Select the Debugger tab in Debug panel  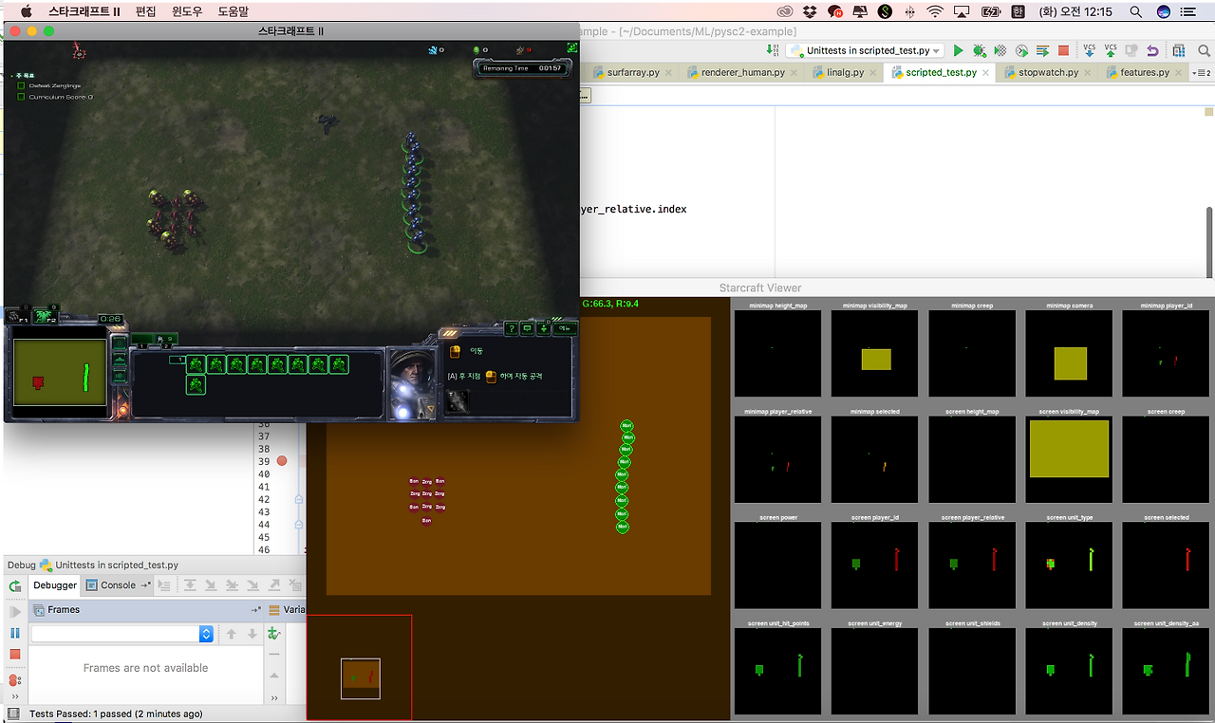[x=54, y=585]
